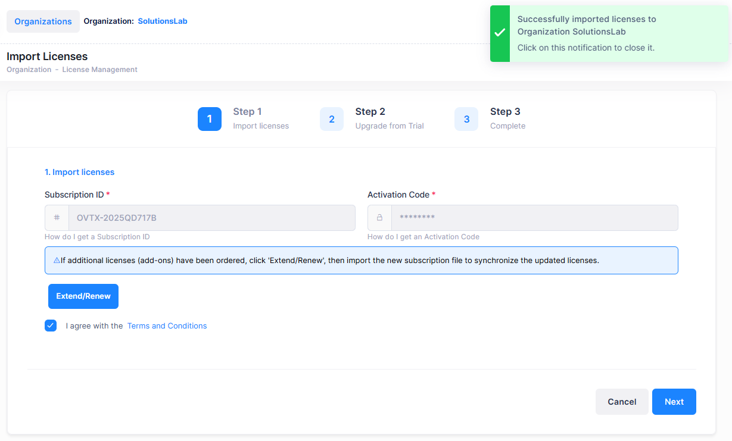This screenshot has width=732, height=441.
Task: Uncheck the Terms and Conditions agreement checkbox
Action: pyautogui.click(x=51, y=326)
